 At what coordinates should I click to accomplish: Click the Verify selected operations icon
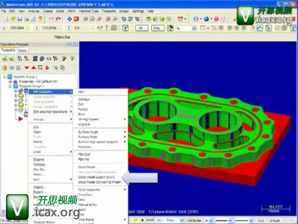42,59
